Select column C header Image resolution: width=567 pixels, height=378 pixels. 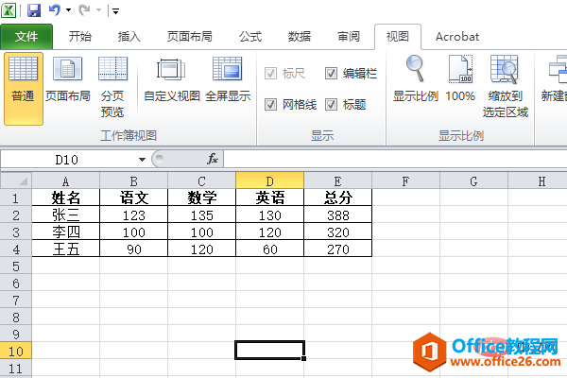202,180
